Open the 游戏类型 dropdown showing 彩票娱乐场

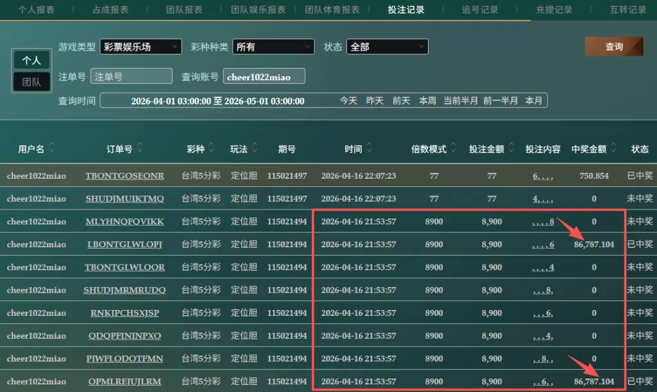[x=140, y=47]
